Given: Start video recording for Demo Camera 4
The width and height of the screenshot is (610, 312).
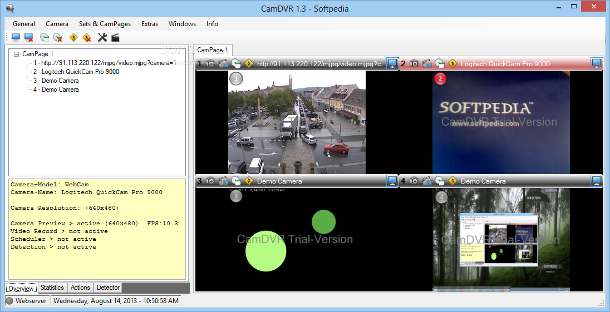Looking at the screenshot, I should click(427, 181).
